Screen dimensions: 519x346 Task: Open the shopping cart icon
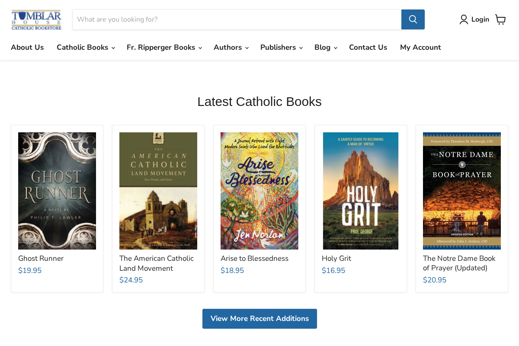(500, 19)
